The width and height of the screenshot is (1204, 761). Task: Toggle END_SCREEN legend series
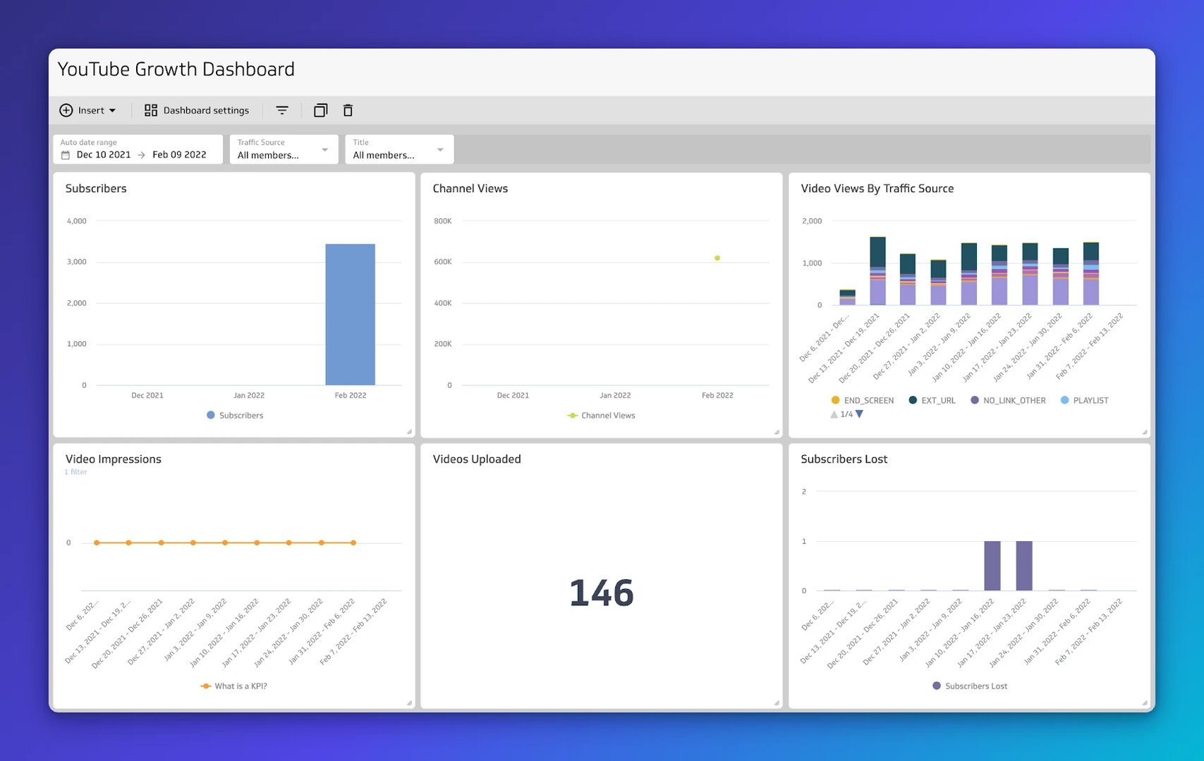pos(863,400)
